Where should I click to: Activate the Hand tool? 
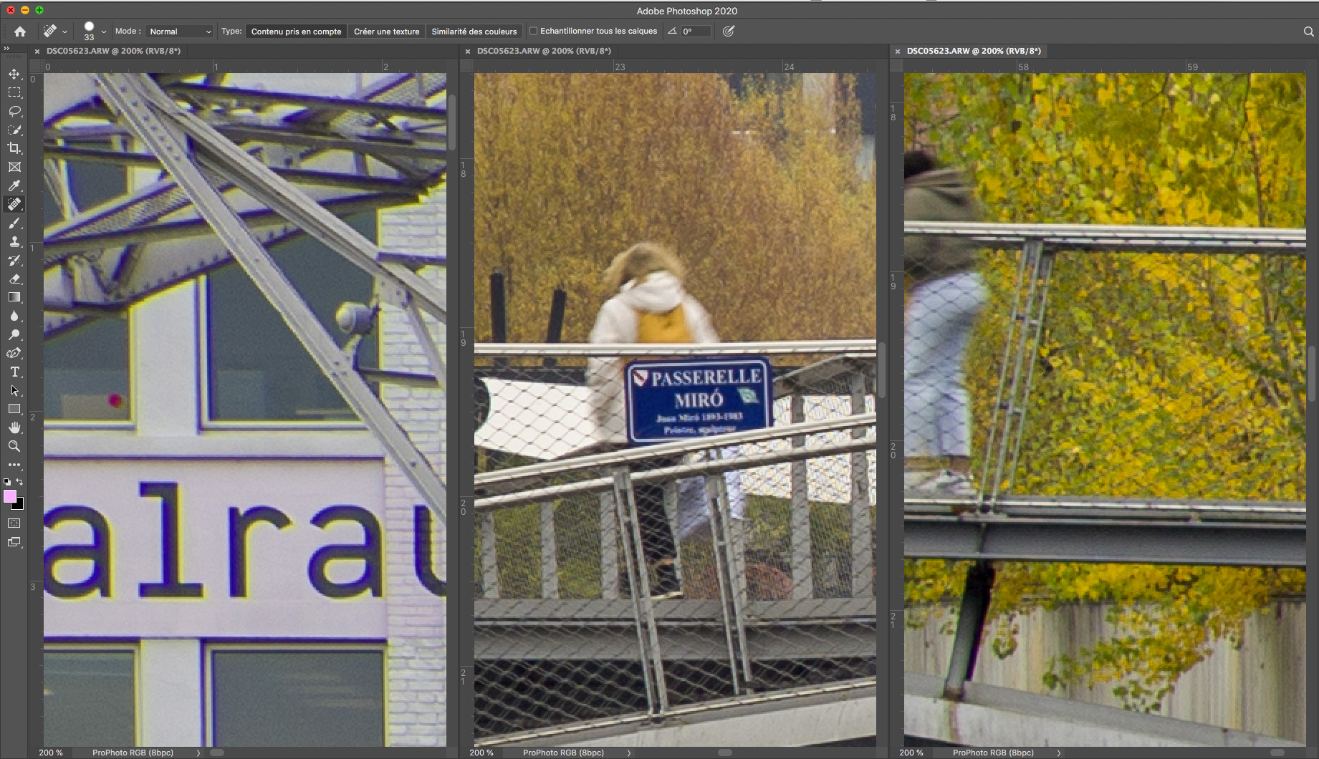point(14,427)
